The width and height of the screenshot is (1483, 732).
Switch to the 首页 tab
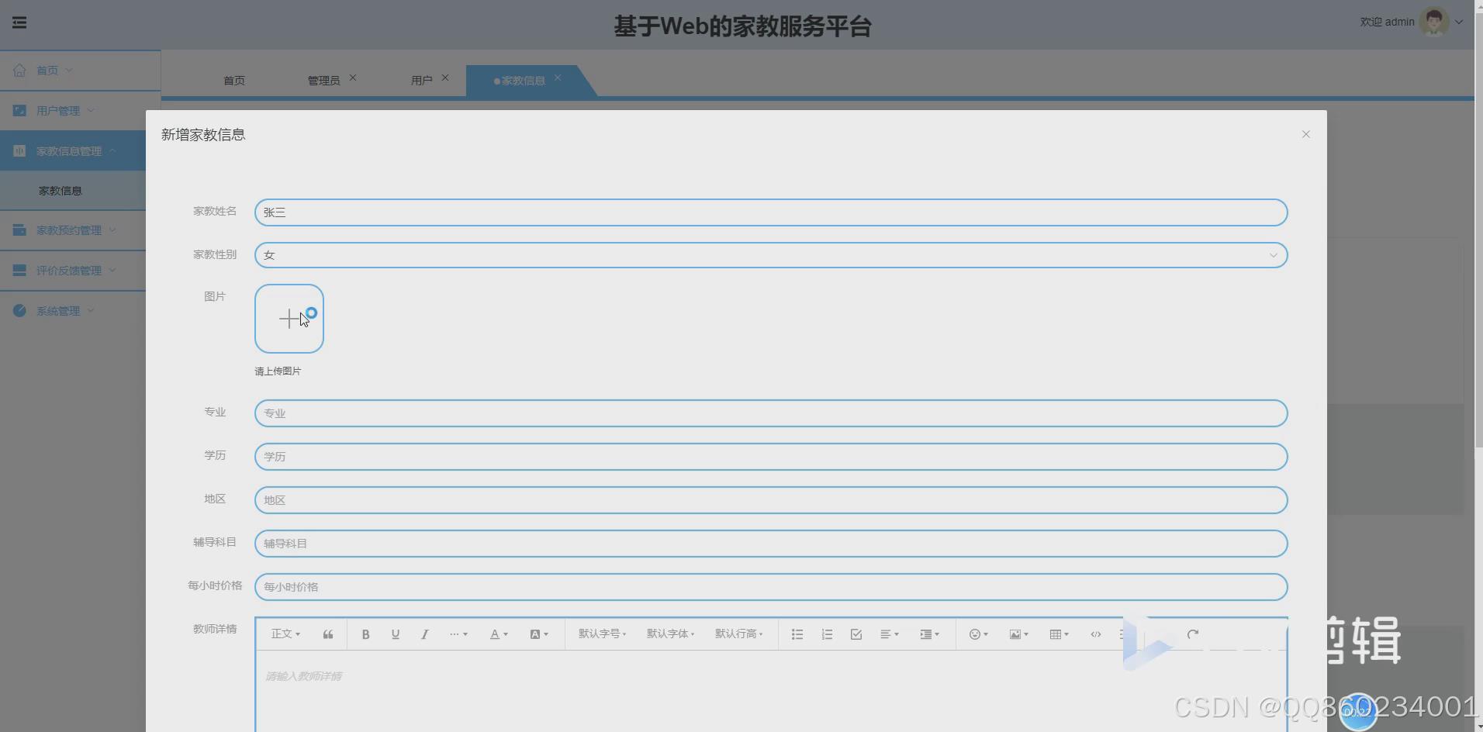click(234, 81)
